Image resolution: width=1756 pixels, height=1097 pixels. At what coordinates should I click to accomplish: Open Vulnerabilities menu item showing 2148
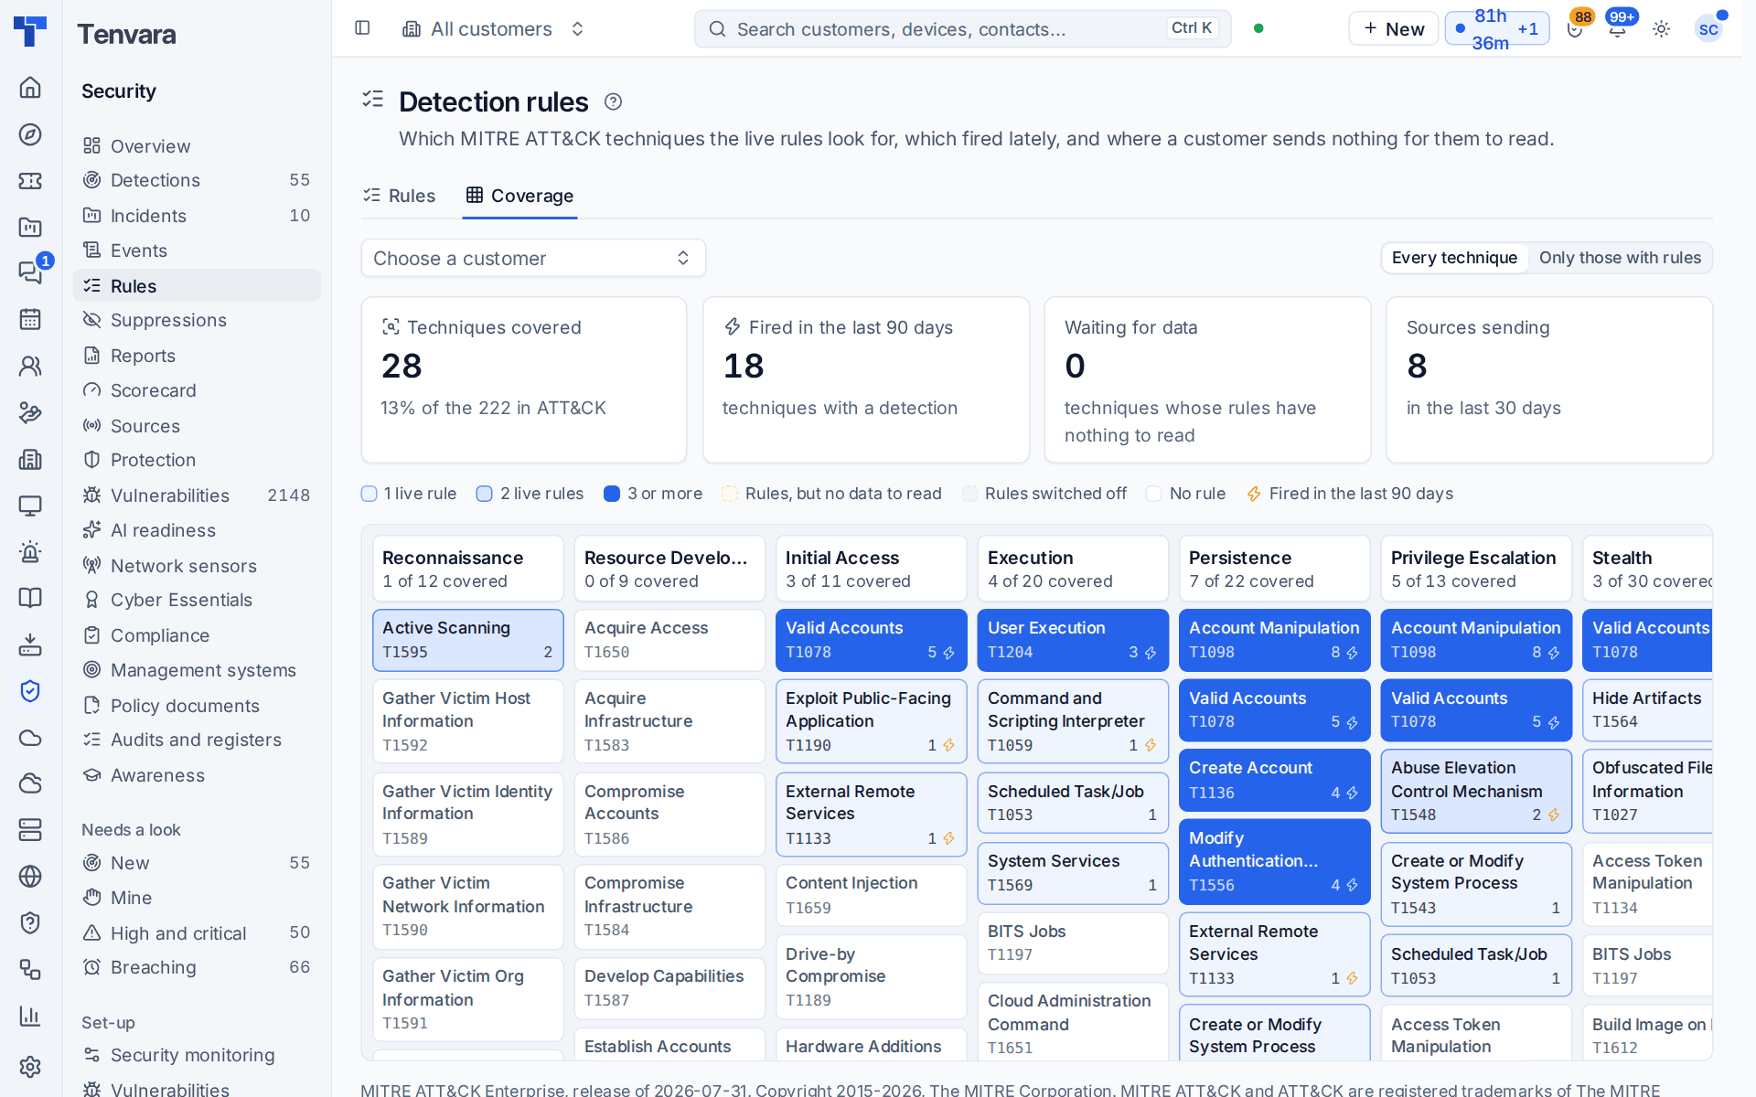197,495
